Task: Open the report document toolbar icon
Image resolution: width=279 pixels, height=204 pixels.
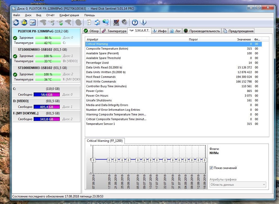Action: tap(88, 22)
